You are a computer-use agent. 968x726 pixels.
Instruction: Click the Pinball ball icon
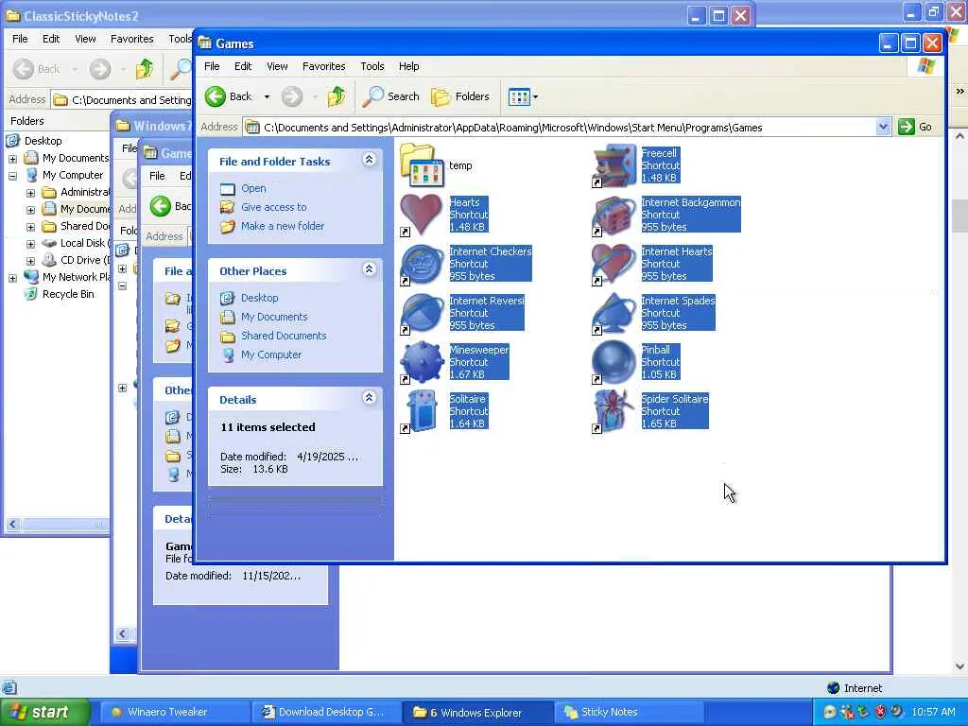coord(614,362)
